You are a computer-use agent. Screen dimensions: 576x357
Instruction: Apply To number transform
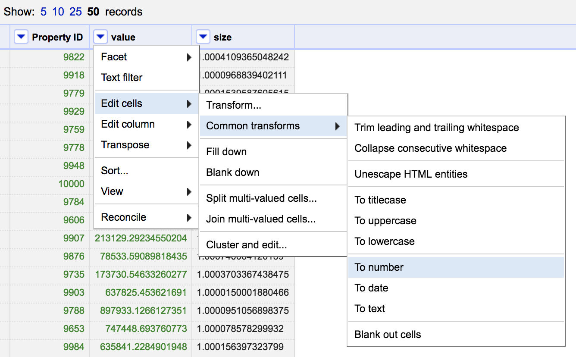coord(456,267)
